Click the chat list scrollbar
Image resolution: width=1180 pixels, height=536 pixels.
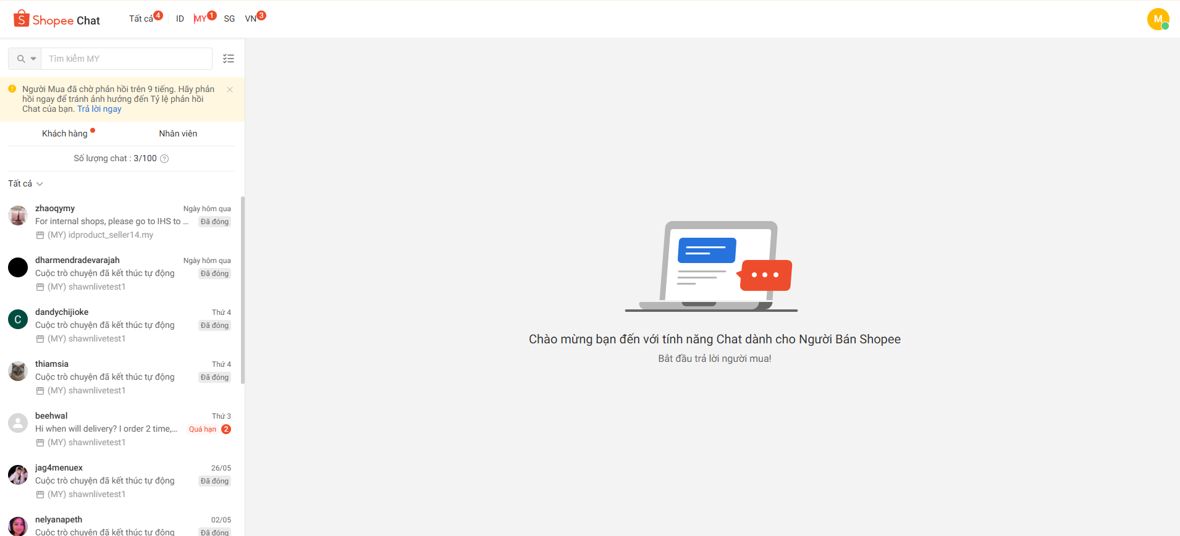(x=243, y=290)
